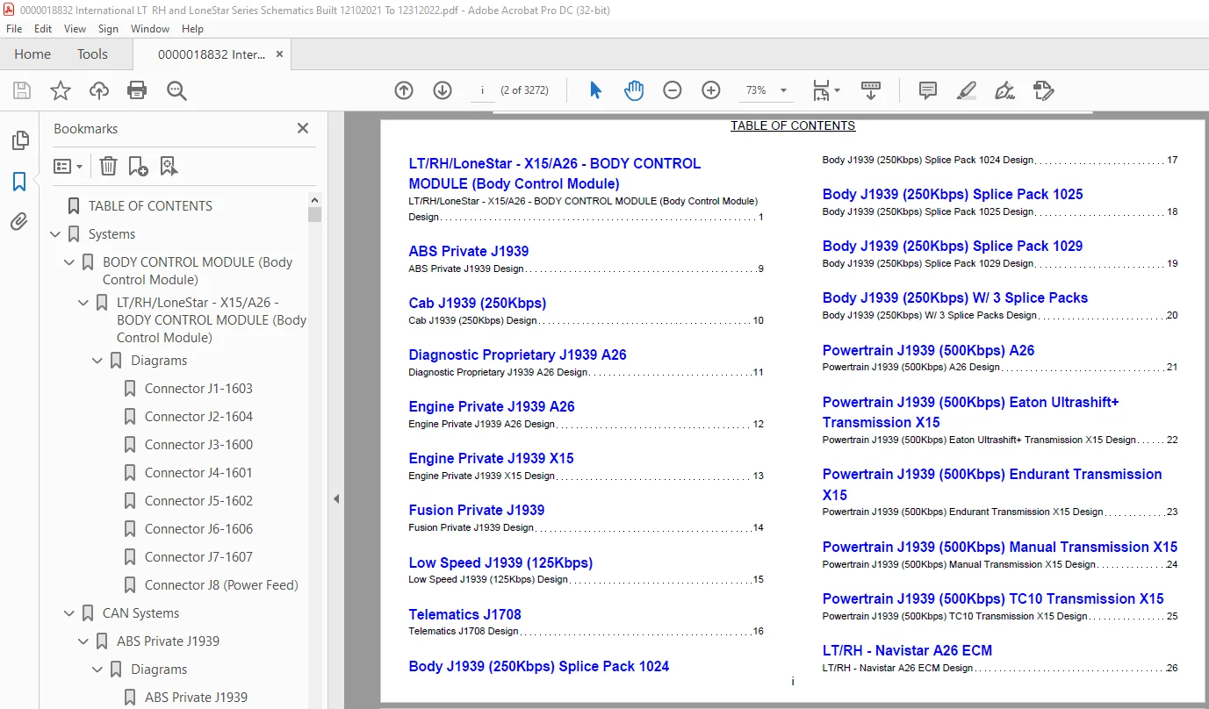Click the cloud upload icon
1209x709 pixels.
click(99, 90)
